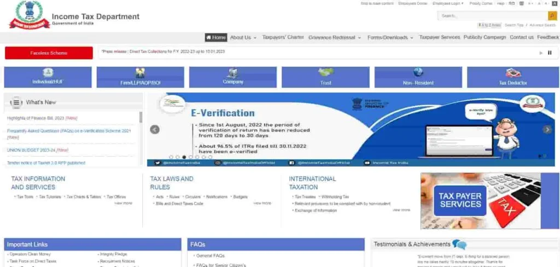Click the A to Z Index button
The width and height of the screenshot is (560, 267).
489,25
